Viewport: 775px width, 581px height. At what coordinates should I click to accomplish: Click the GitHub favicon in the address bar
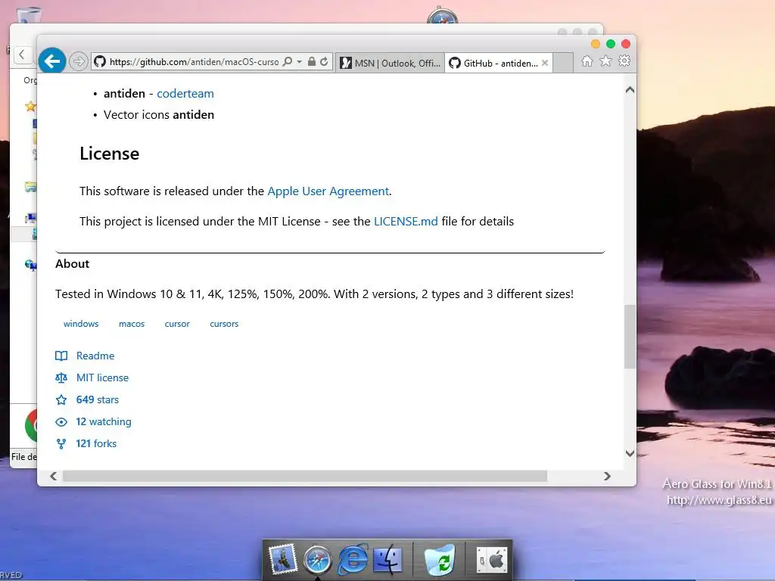click(x=100, y=62)
